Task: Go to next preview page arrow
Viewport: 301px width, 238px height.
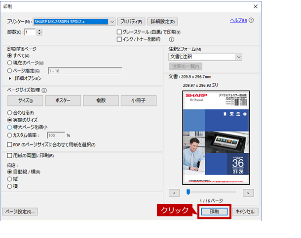Action: pos(248,193)
